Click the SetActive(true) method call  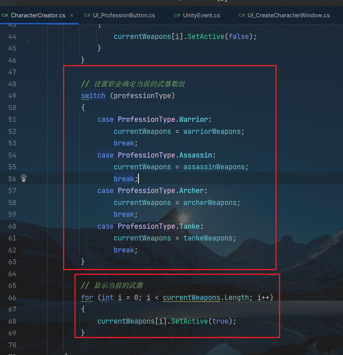click(x=189, y=321)
